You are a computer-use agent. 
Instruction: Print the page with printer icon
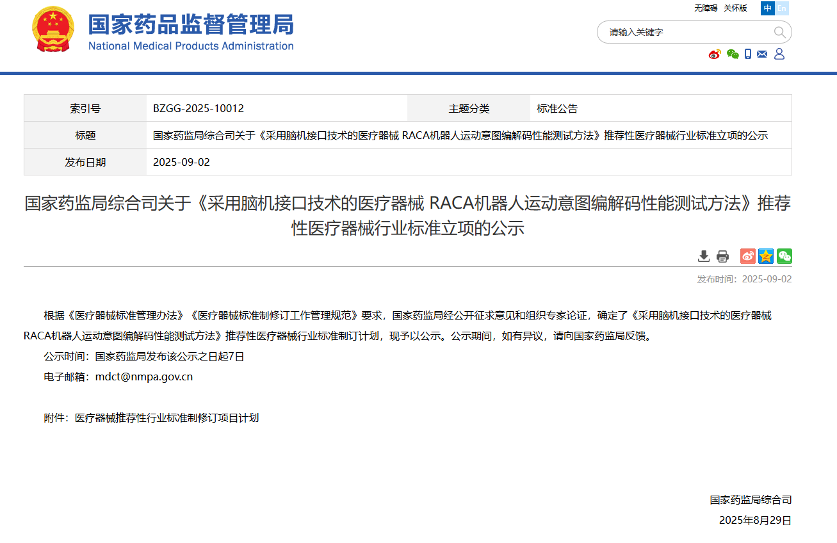click(x=722, y=256)
